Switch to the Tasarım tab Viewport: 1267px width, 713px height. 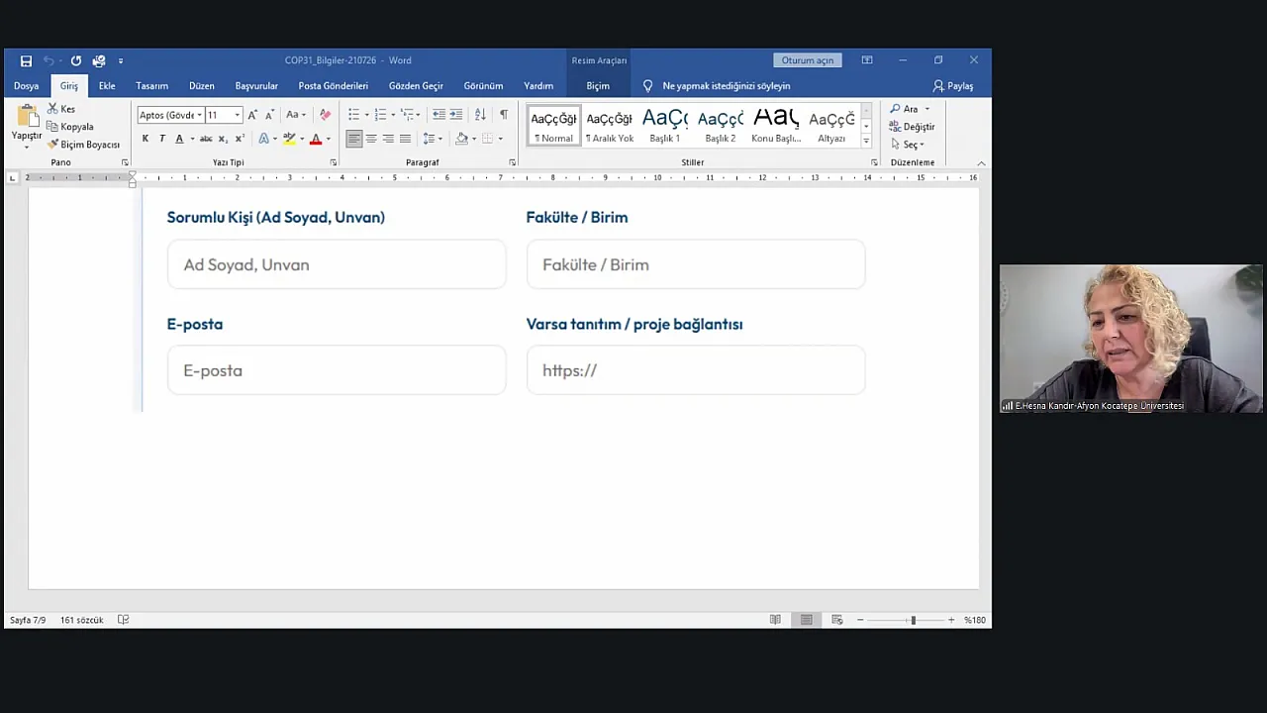pyautogui.click(x=151, y=86)
